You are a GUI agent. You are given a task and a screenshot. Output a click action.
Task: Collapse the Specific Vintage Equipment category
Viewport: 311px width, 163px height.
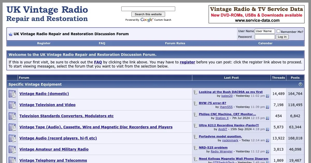point(300,84)
